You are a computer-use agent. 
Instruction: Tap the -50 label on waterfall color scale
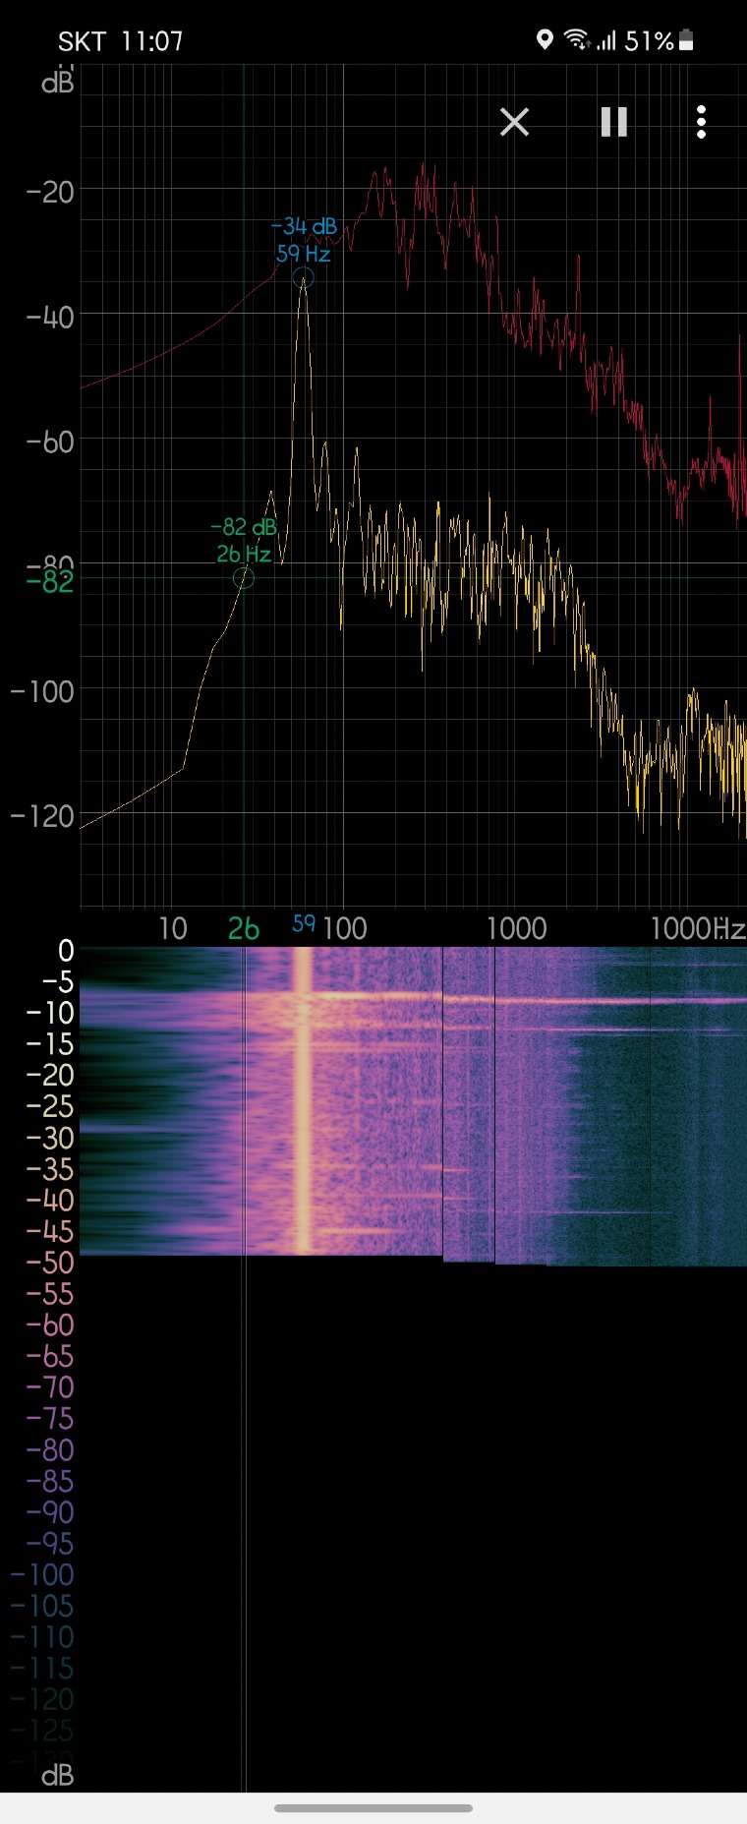pos(51,1263)
